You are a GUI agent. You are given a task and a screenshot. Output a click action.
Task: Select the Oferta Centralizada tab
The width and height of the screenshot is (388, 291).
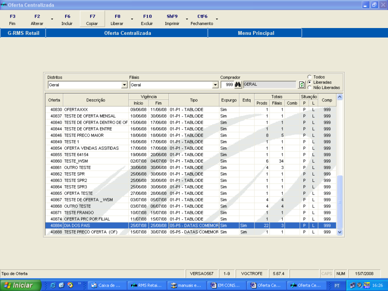click(x=127, y=33)
